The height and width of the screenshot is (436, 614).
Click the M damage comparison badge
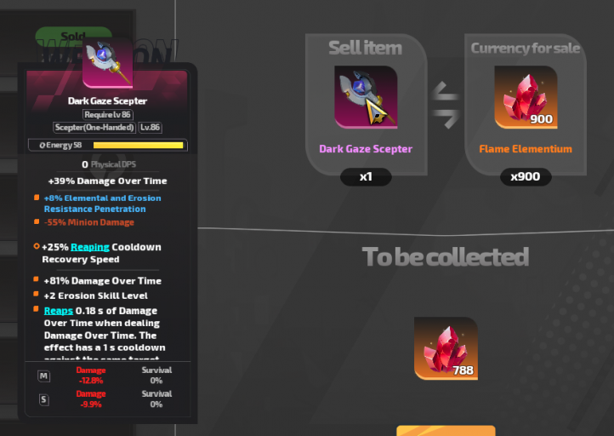43,376
